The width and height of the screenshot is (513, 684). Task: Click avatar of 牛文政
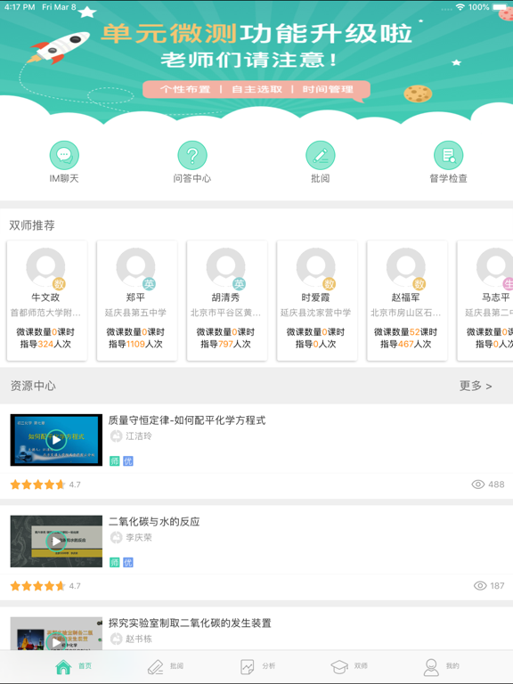tap(45, 267)
